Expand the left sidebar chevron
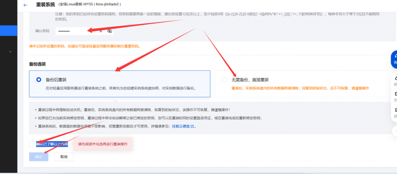This screenshot has width=397, height=174. click(10, 52)
